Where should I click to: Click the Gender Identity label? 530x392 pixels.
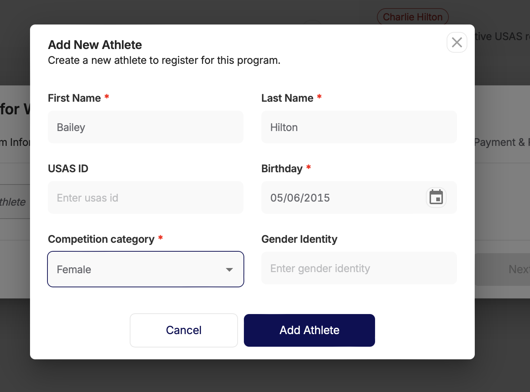click(299, 239)
